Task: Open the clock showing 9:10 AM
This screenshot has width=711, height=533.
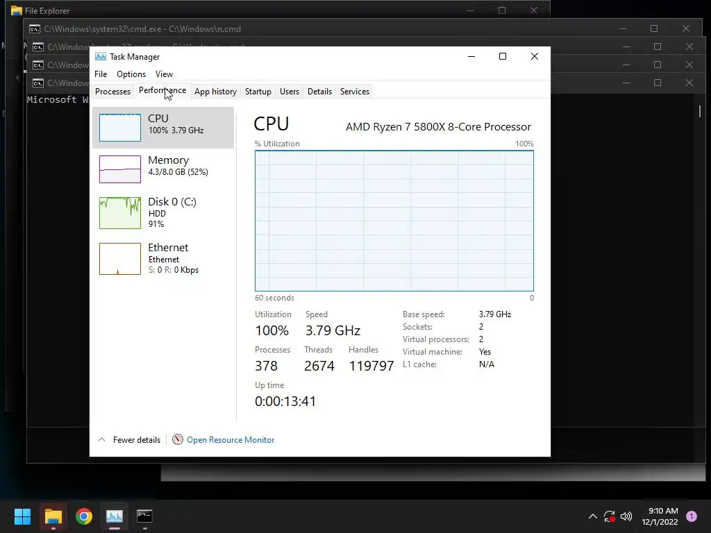Action: (660, 516)
